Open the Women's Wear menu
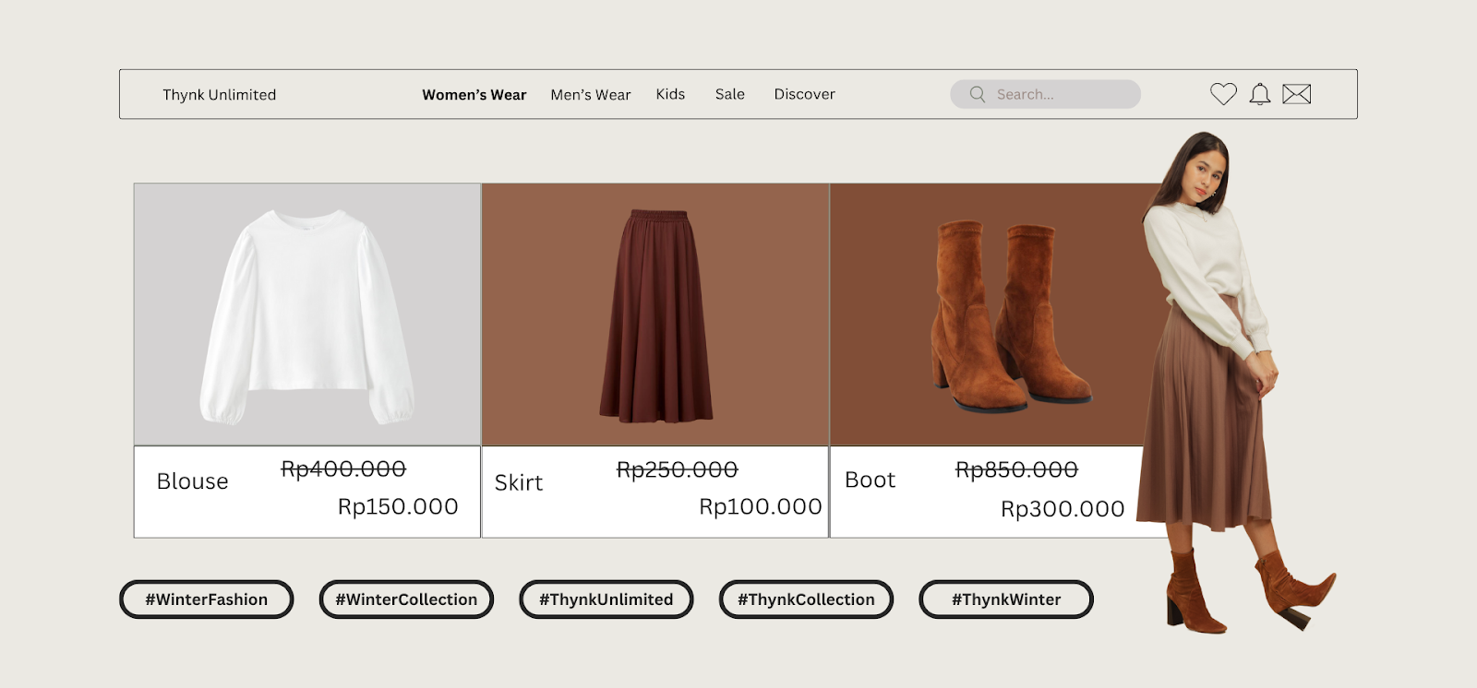This screenshot has width=1477, height=688. point(474,95)
